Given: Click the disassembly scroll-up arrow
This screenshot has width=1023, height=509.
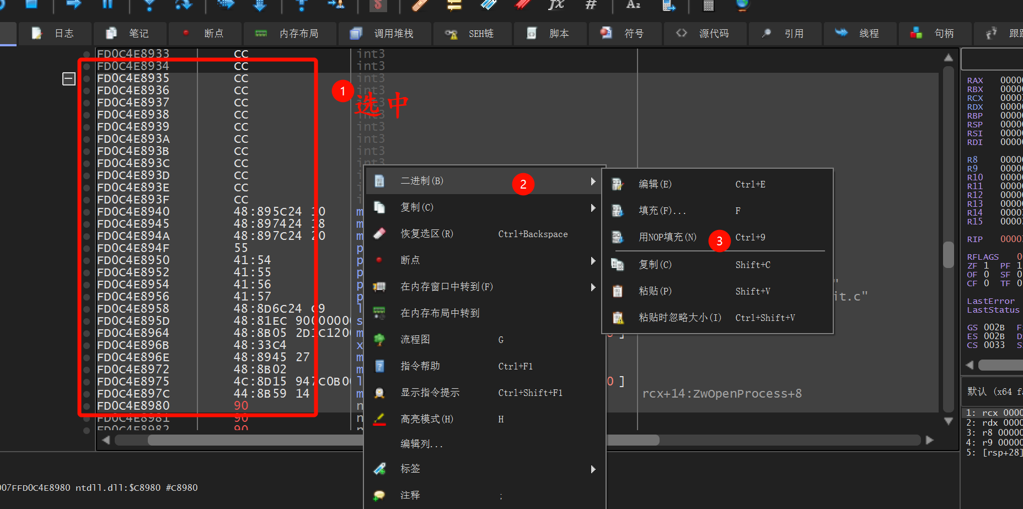Looking at the screenshot, I should pyautogui.click(x=949, y=57).
